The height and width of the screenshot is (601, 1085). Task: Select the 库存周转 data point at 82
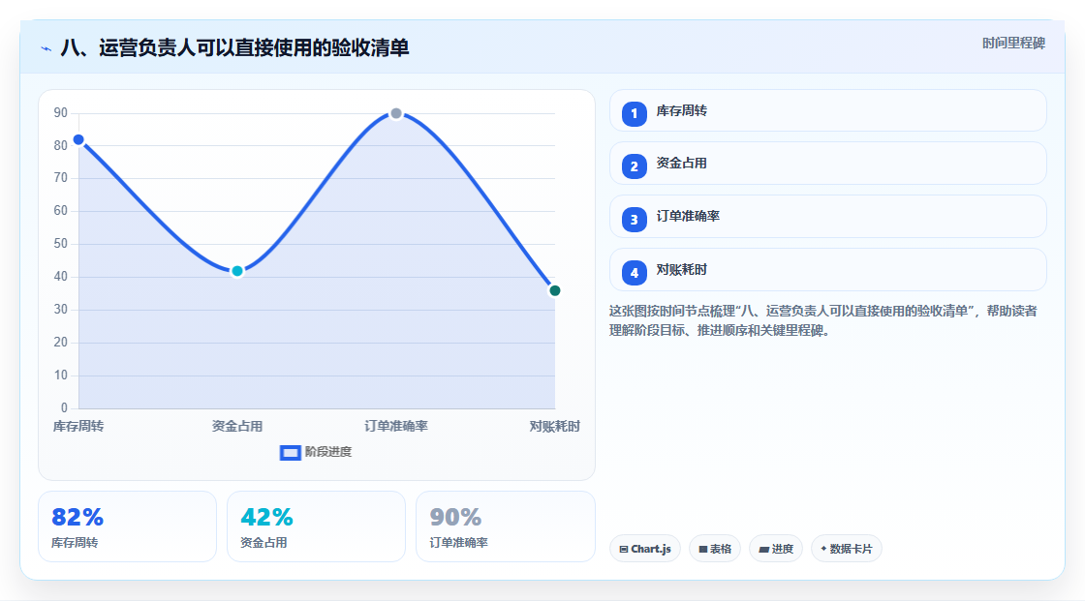(x=78, y=139)
